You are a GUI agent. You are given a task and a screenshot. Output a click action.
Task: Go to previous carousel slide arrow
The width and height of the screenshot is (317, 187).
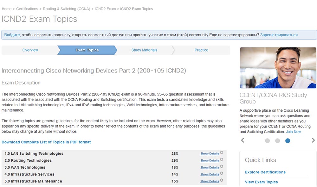pyautogui.click(x=243, y=140)
